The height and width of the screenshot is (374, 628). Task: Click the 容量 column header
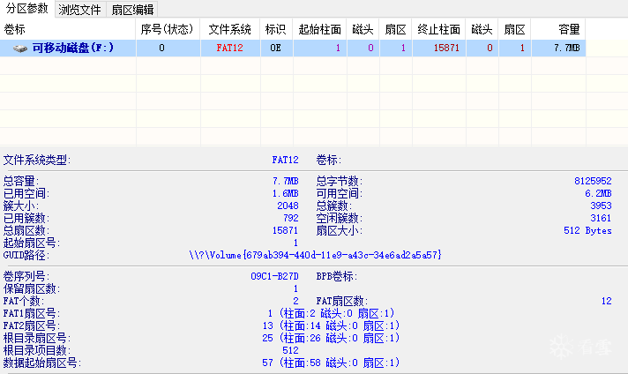(558, 29)
